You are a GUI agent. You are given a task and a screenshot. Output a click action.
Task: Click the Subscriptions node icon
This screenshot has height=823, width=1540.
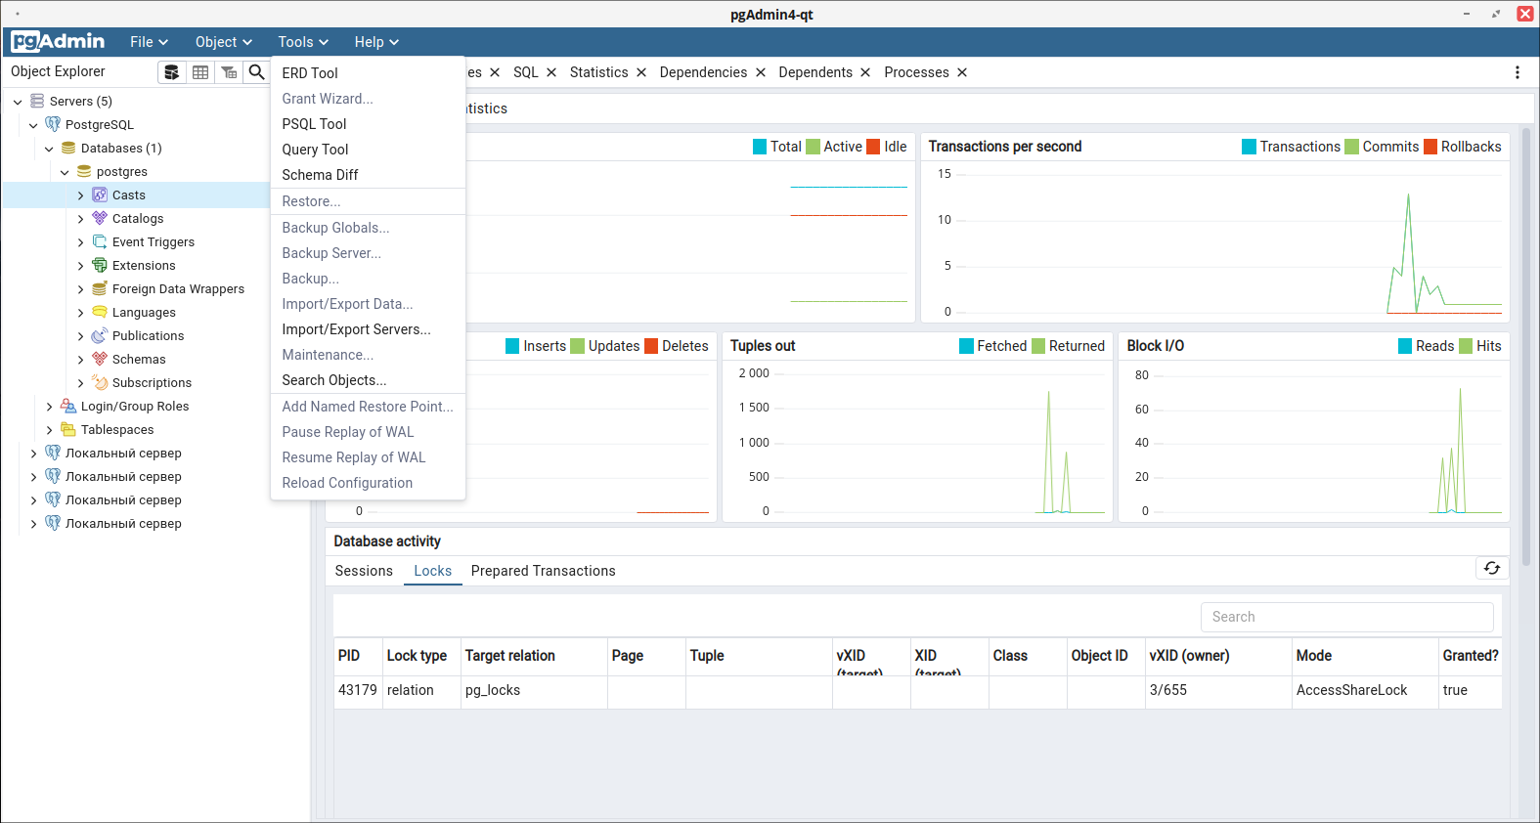[100, 382]
